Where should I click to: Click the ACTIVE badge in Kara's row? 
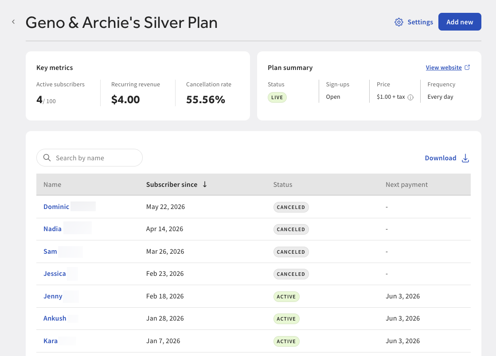pos(286,341)
